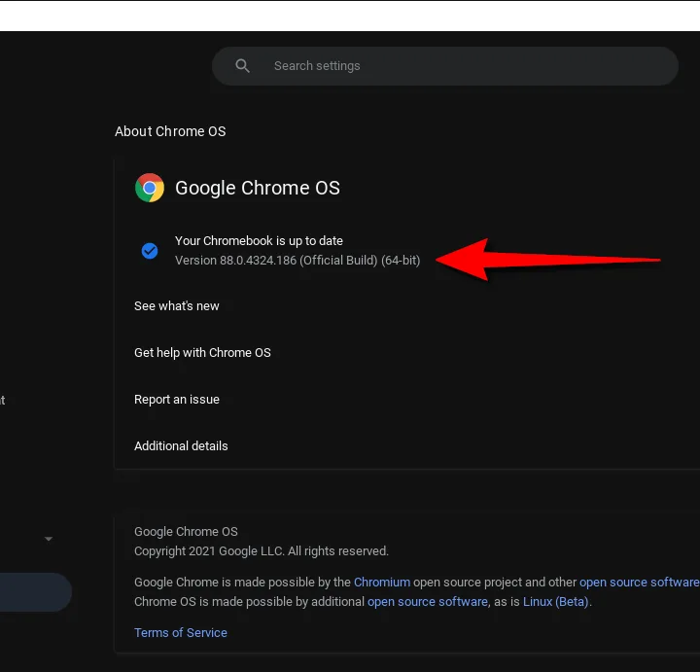
Task: Select Report an issue
Action: pos(177,399)
